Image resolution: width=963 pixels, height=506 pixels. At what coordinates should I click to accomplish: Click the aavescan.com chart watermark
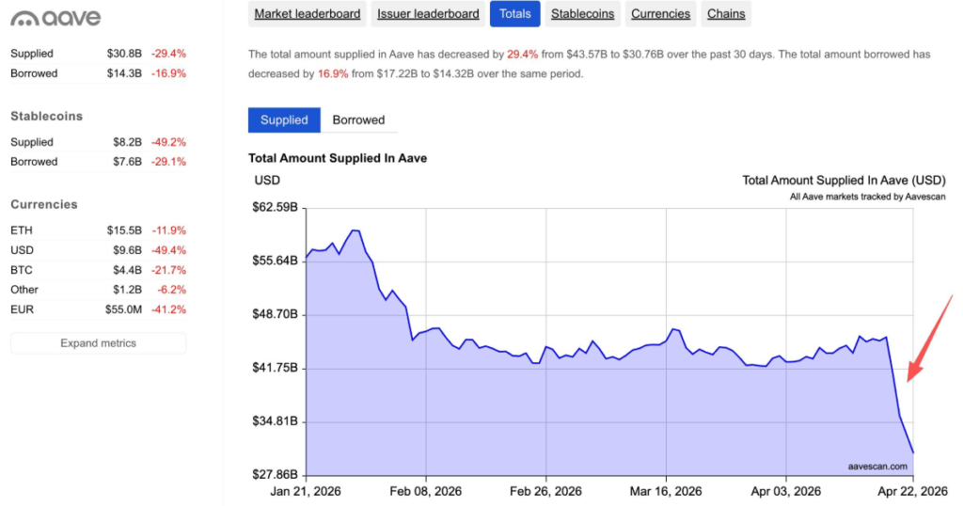click(876, 466)
